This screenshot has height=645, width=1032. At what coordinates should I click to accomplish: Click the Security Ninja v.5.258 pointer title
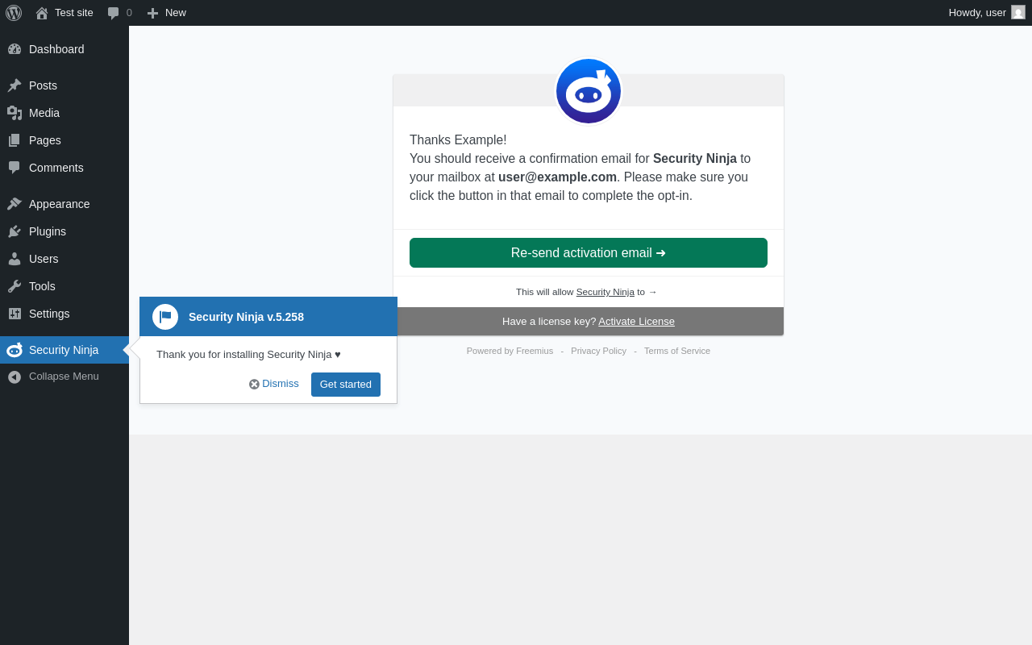246,317
